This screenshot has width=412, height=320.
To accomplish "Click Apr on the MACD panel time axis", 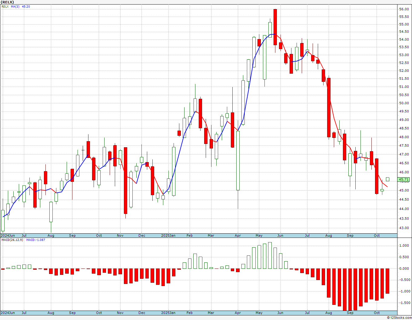I will (238, 313).
